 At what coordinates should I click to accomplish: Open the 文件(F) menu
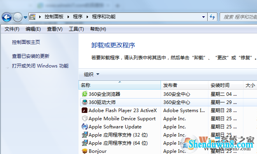pyautogui.click(x=12, y=29)
